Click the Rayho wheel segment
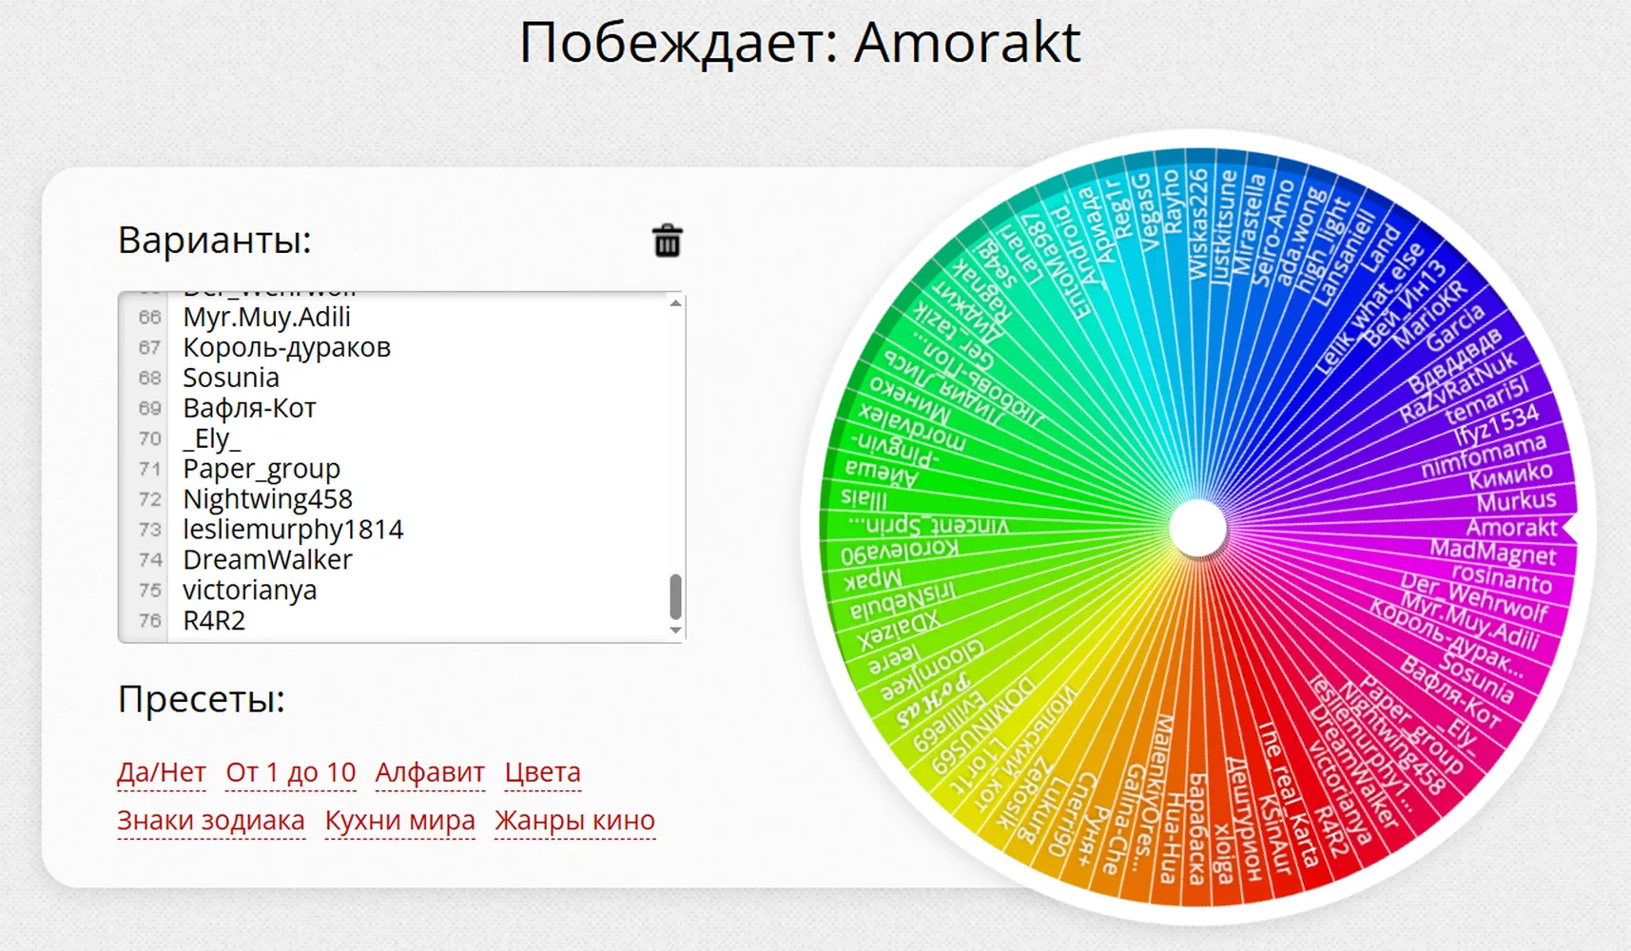This screenshot has width=1631, height=951. (x=1172, y=202)
